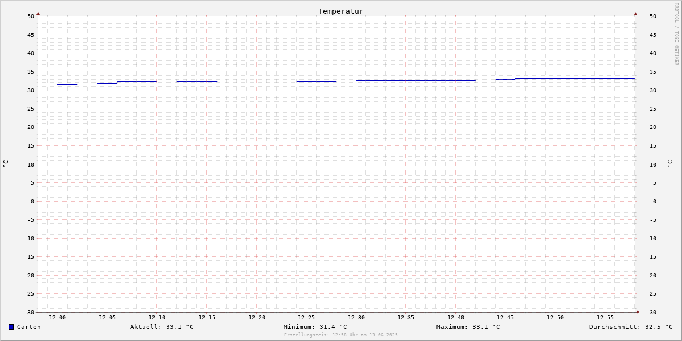682x341 pixels.
Task: Click the Erstellungszeit timestamp line
Action: [x=341, y=335]
